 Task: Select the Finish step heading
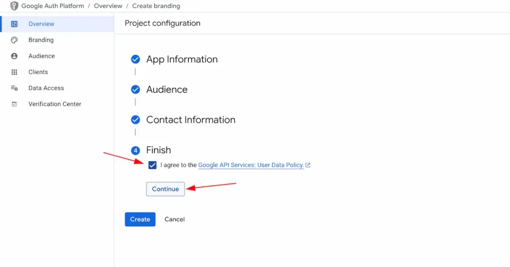pyautogui.click(x=158, y=150)
